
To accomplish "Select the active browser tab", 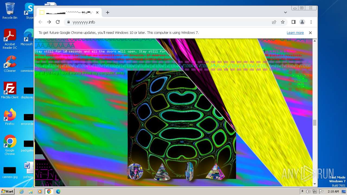I will (69, 12).
